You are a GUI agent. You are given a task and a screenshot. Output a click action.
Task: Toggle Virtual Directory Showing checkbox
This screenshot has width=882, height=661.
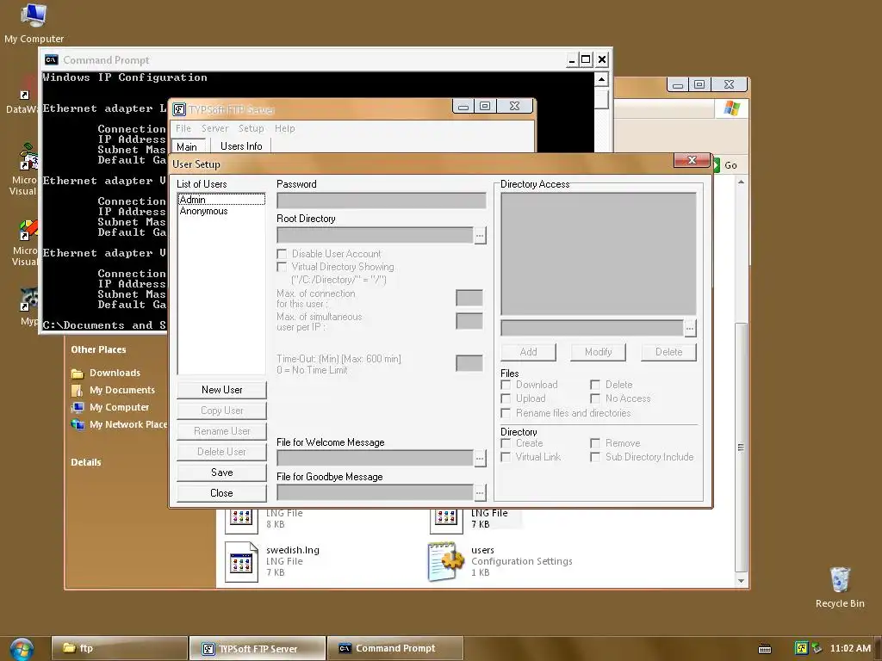click(x=282, y=267)
